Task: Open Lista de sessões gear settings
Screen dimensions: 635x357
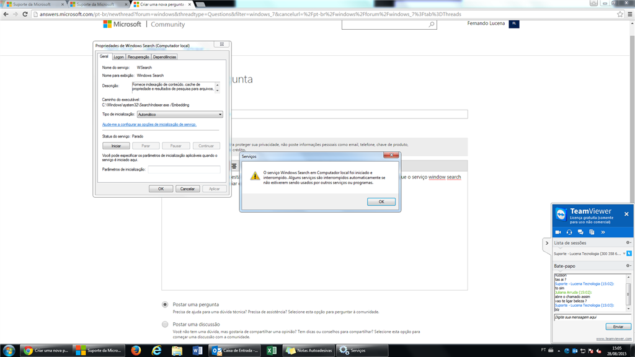Action: tap(629, 243)
